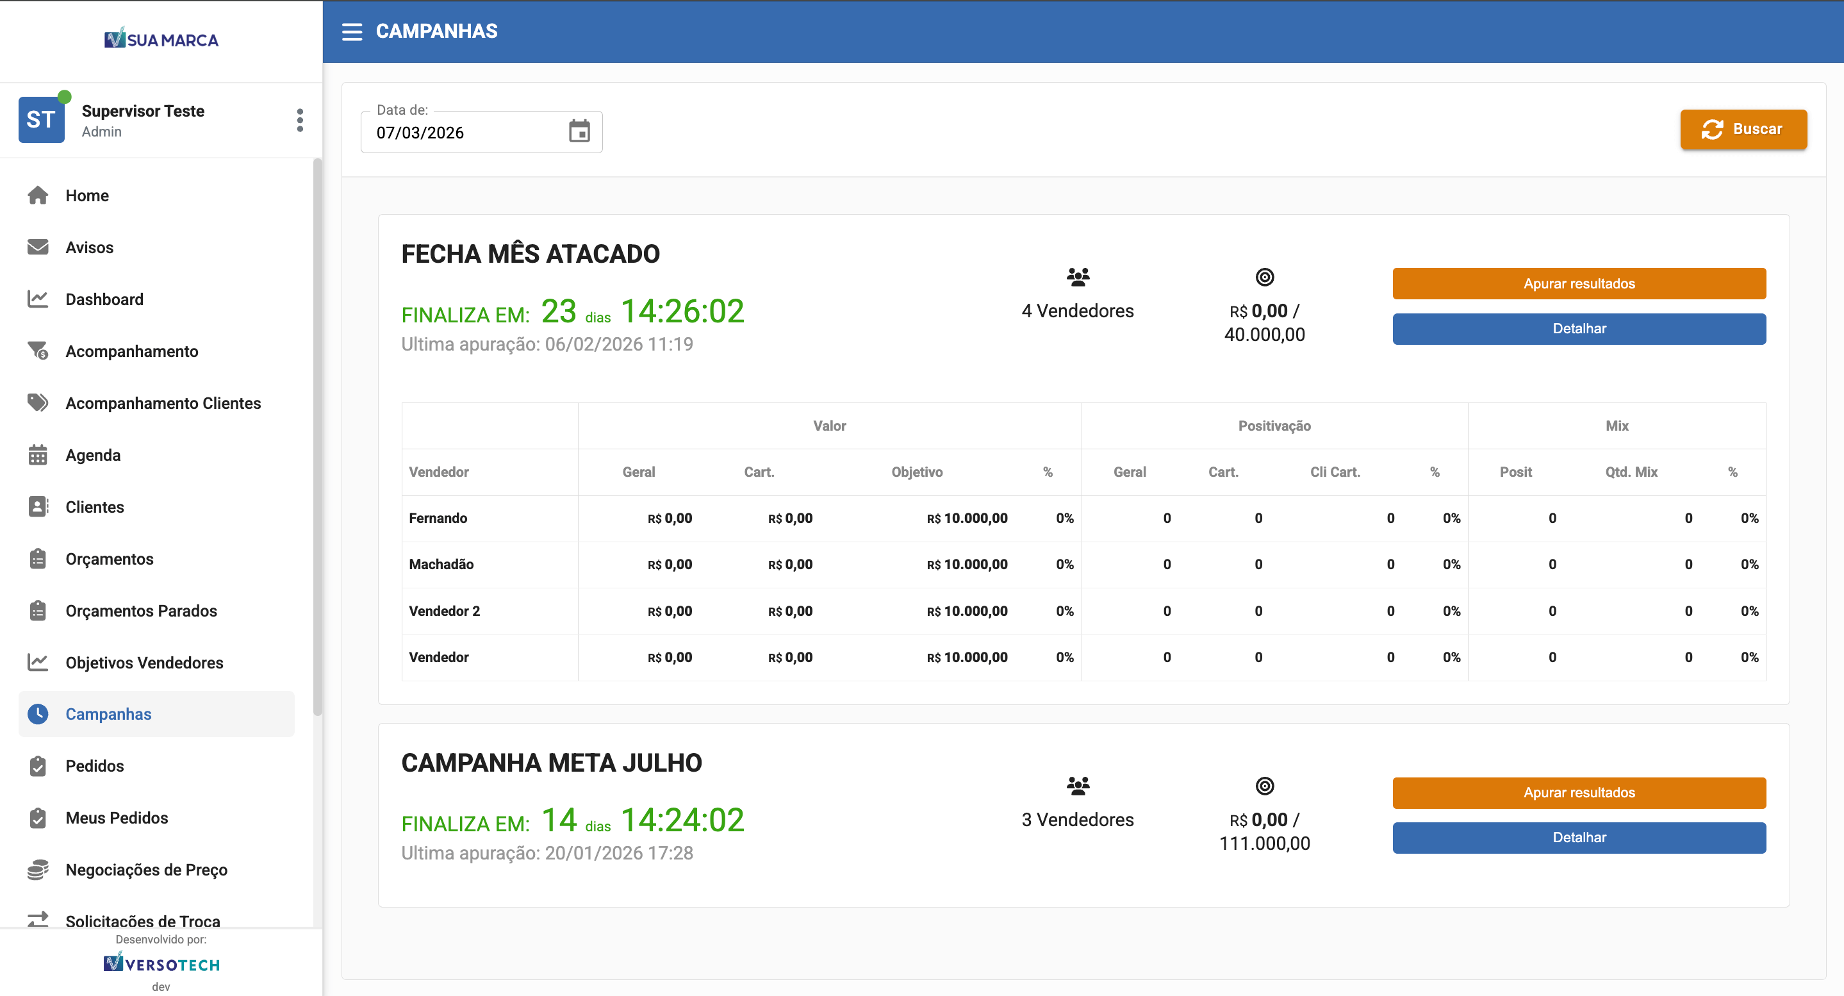Click the Avisos envelope icon
Screen dimensions: 1844x996
click(x=38, y=247)
